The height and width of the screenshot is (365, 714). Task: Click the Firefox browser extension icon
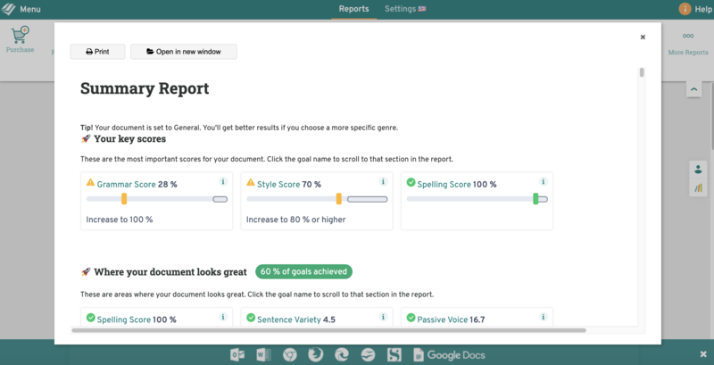pos(316,354)
